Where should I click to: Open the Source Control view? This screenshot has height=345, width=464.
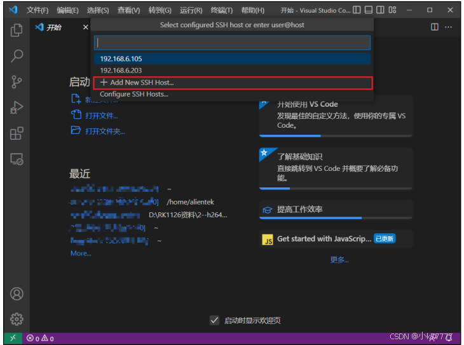[17, 82]
